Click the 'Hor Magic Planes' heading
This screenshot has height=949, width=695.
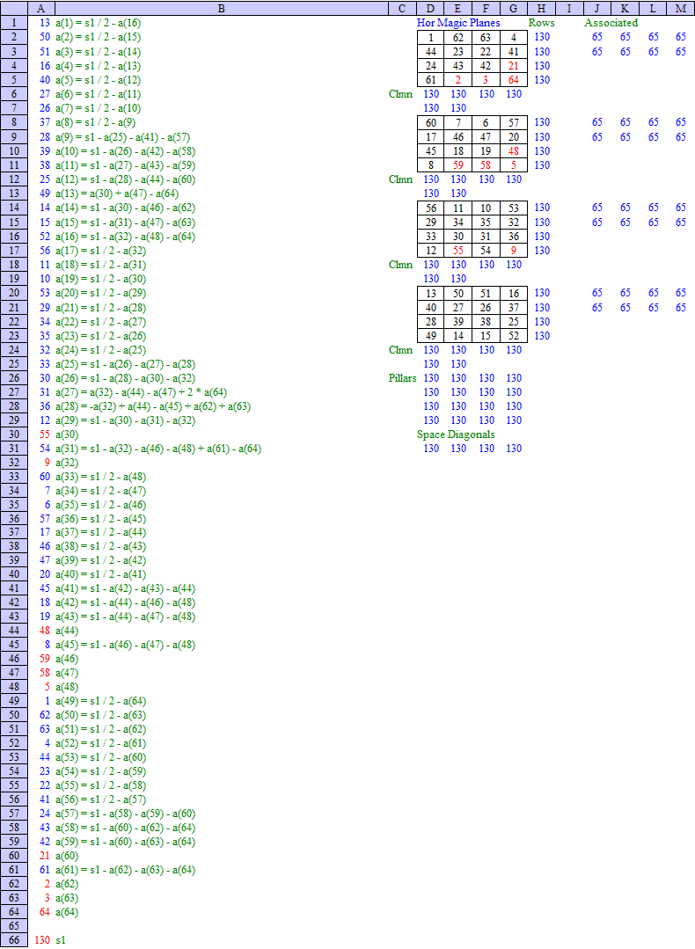tap(458, 22)
